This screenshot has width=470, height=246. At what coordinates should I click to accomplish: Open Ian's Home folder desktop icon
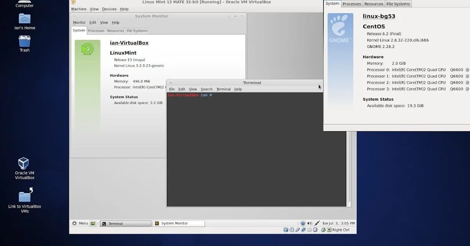pos(24,18)
